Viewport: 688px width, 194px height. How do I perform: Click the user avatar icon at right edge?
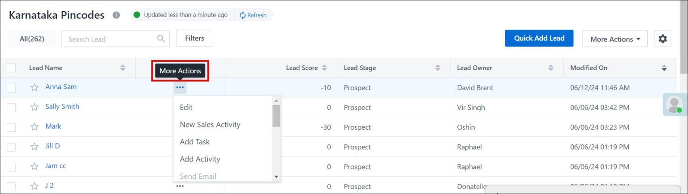(x=674, y=104)
